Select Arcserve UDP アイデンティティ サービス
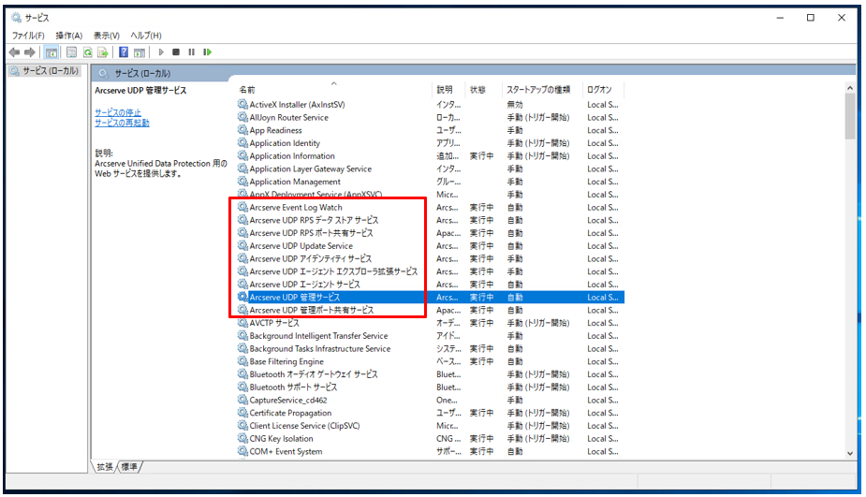 tap(311, 258)
